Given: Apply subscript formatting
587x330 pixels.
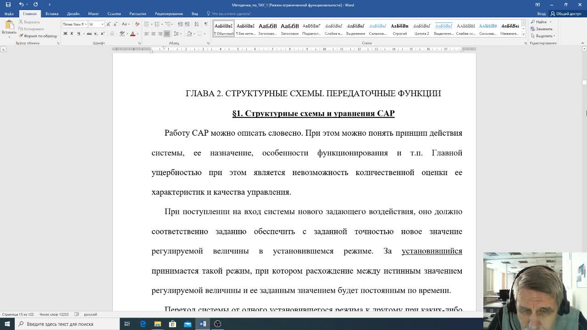Looking at the screenshot, I should click(x=95, y=33).
